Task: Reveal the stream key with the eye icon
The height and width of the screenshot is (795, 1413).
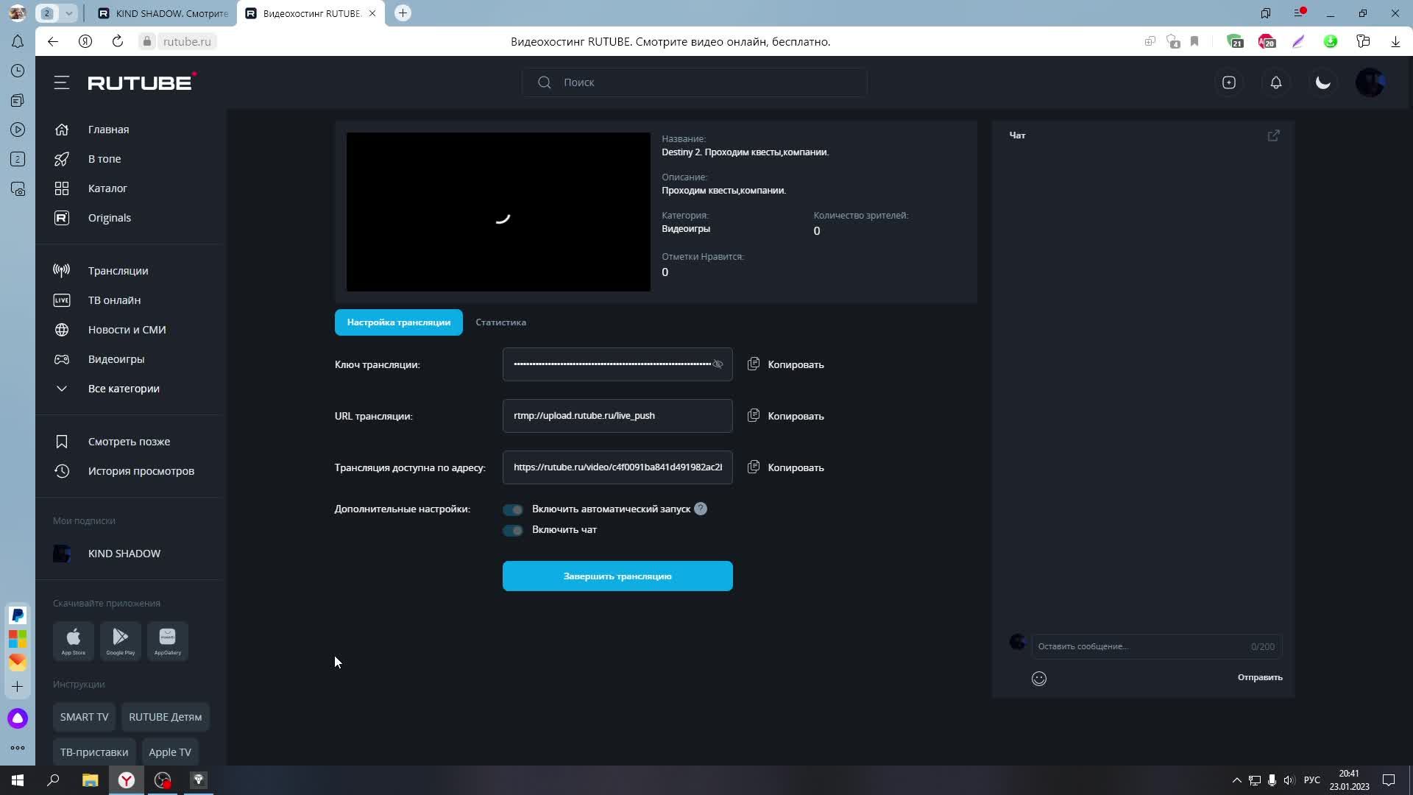Action: (718, 364)
